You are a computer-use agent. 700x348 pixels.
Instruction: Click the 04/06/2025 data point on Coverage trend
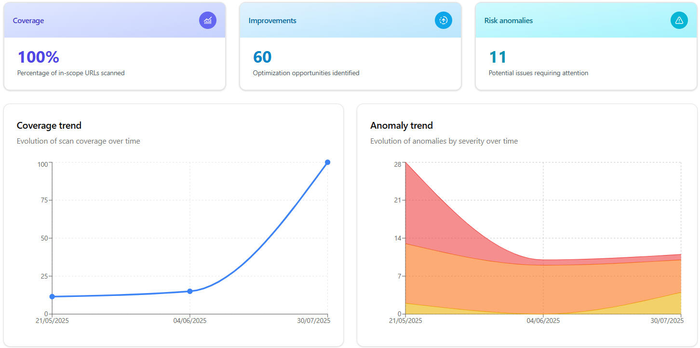click(190, 291)
